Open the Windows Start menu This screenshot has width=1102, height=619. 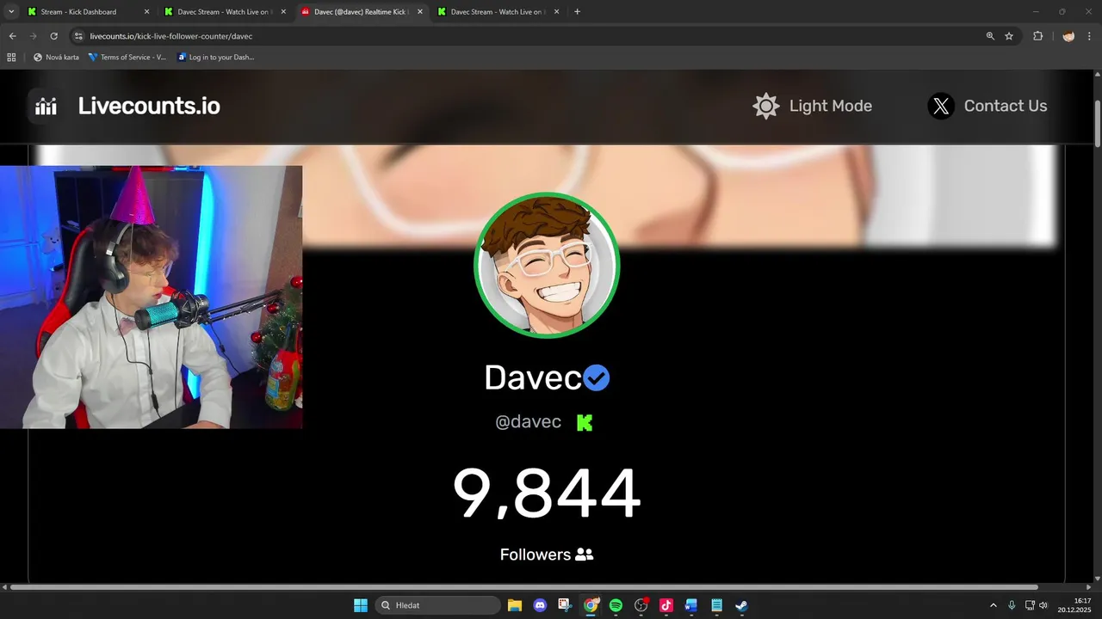pyautogui.click(x=361, y=605)
